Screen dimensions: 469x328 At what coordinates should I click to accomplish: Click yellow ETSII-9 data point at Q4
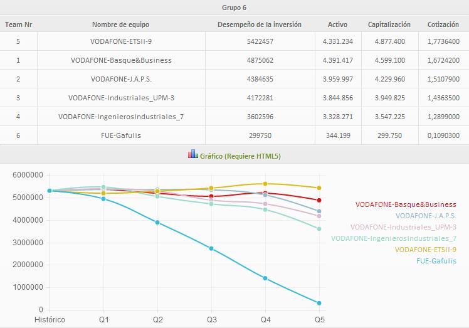pos(265,184)
